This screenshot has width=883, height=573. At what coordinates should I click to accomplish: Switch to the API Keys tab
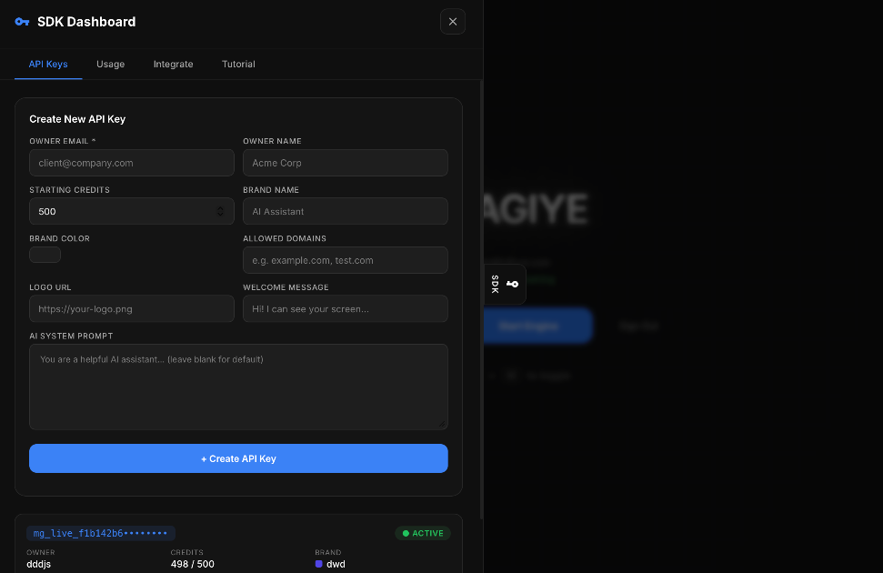[48, 65]
